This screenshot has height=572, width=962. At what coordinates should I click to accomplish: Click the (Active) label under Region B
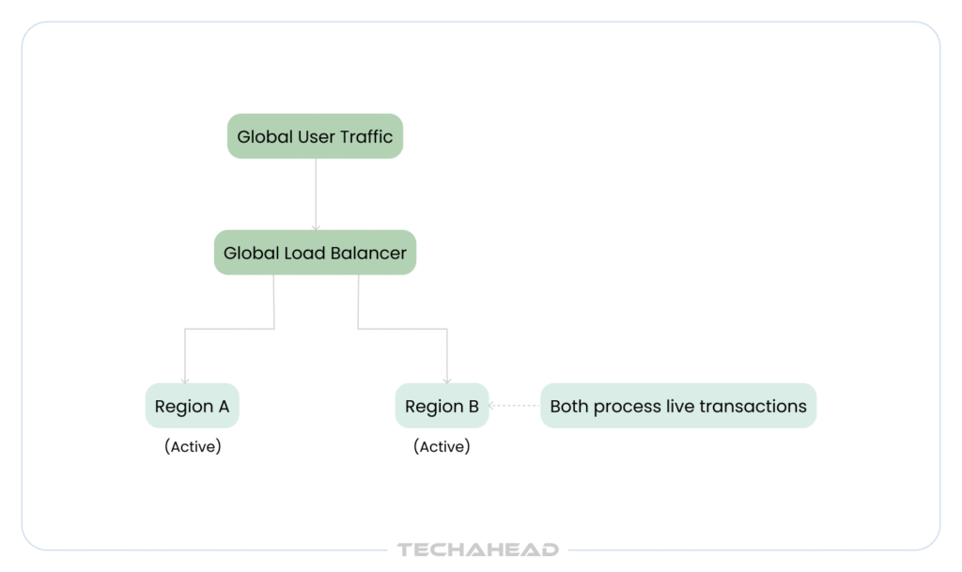point(442,446)
